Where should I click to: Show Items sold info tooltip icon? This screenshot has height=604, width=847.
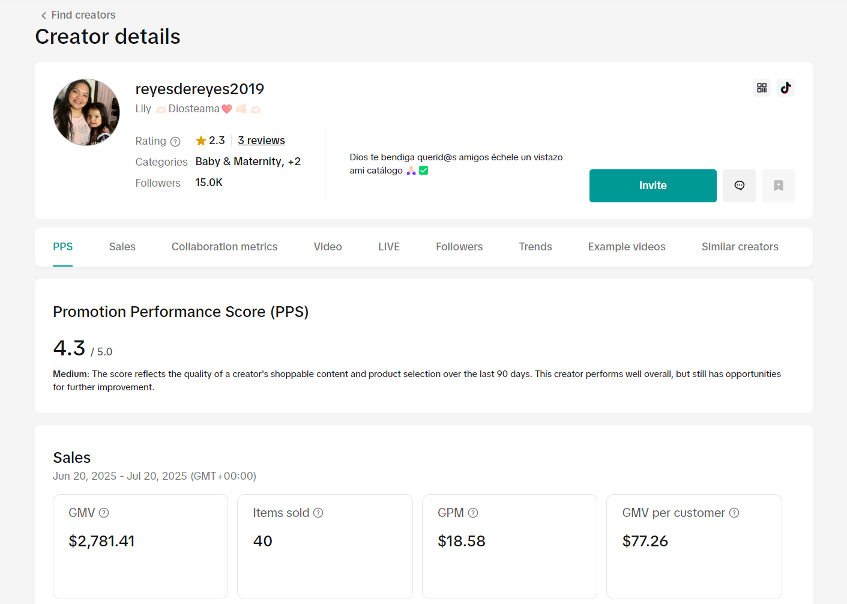tap(318, 513)
